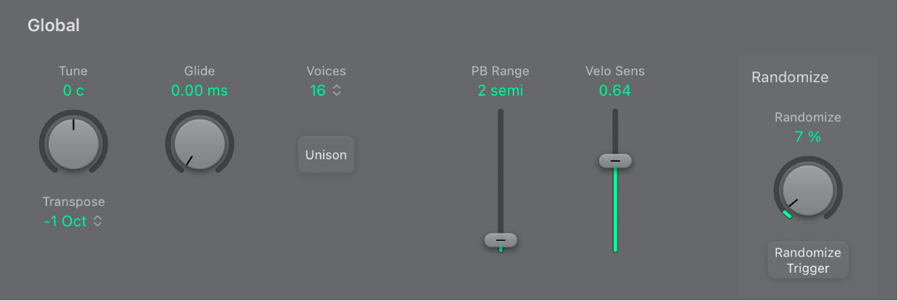Toggle the Unison button
Screen dimensions: 898x301
326,154
